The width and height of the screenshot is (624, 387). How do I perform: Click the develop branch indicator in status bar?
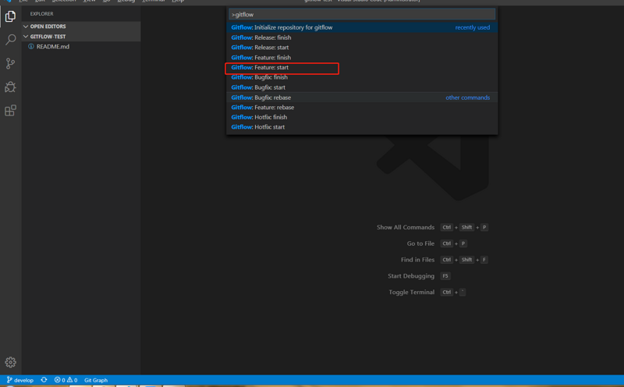pos(20,380)
